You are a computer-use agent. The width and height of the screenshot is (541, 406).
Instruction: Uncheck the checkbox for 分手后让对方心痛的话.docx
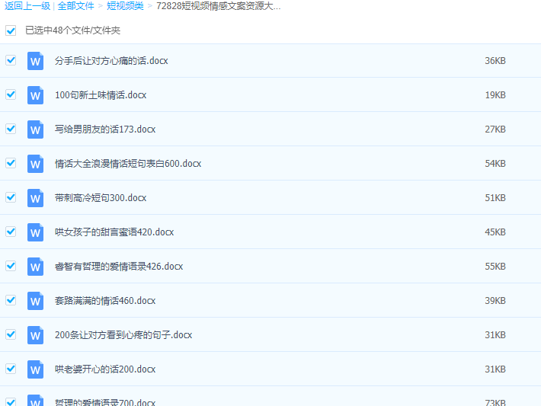[x=11, y=60]
